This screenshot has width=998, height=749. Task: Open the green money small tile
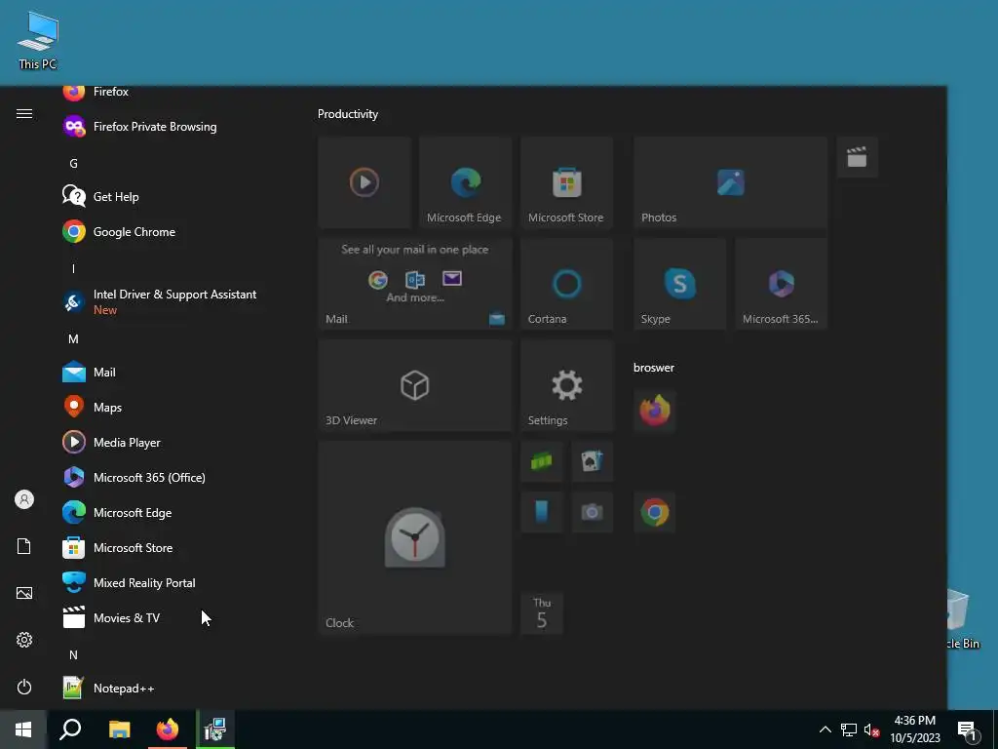coord(542,461)
